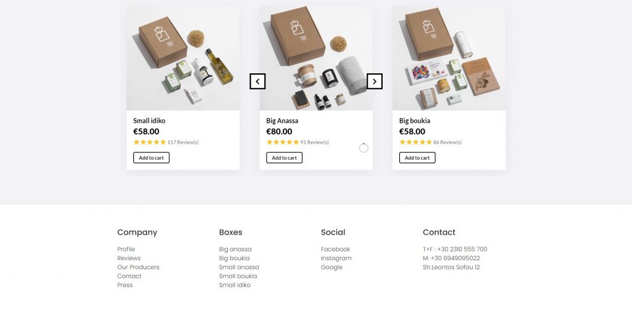The image size is (632, 310).
Task: Click the previous product arrow icon
Action: pos(257,81)
